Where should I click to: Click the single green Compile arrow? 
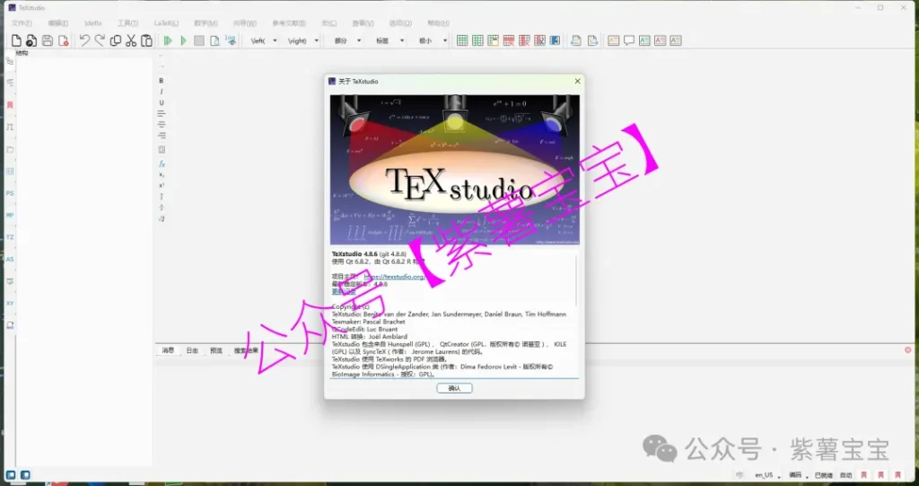click(x=184, y=40)
